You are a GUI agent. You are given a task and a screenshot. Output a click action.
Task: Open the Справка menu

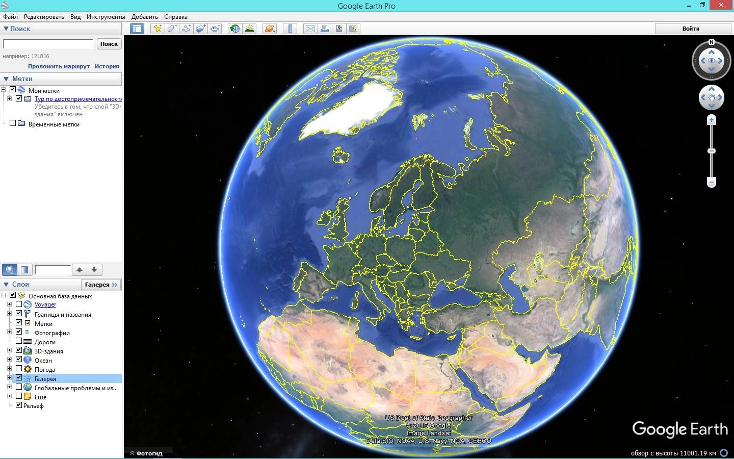tap(176, 17)
